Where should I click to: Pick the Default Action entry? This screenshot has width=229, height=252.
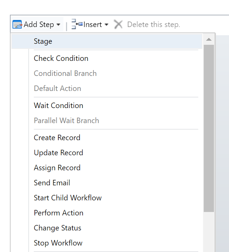coord(57,89)
